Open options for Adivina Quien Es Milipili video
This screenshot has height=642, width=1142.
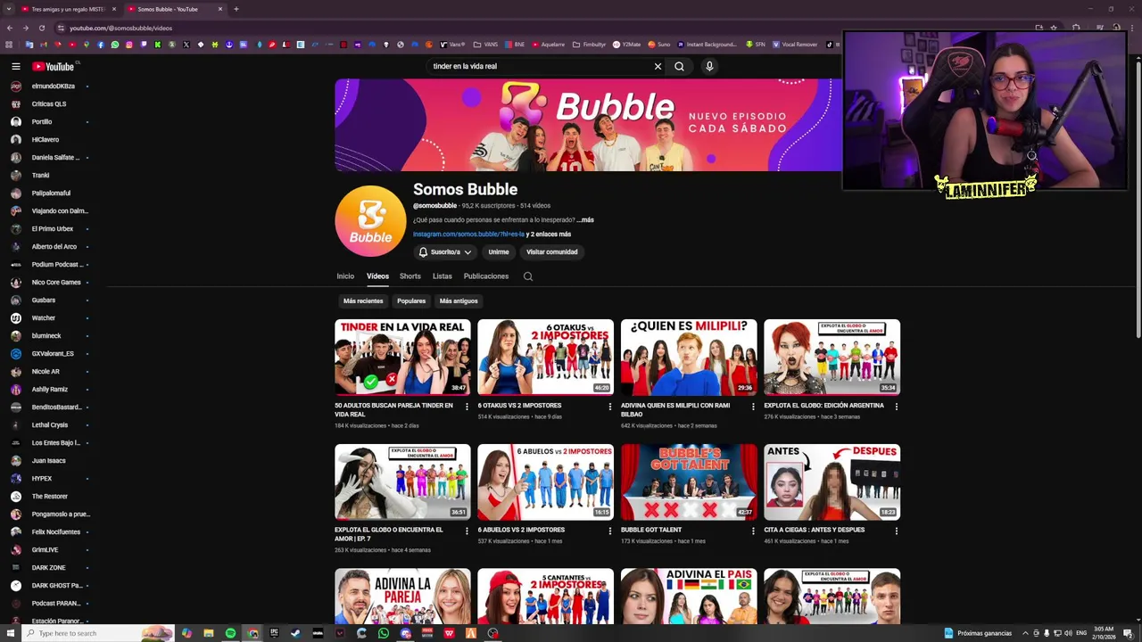[753, 407]
